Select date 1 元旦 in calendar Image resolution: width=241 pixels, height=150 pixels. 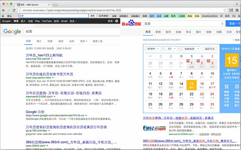point(191,64)
